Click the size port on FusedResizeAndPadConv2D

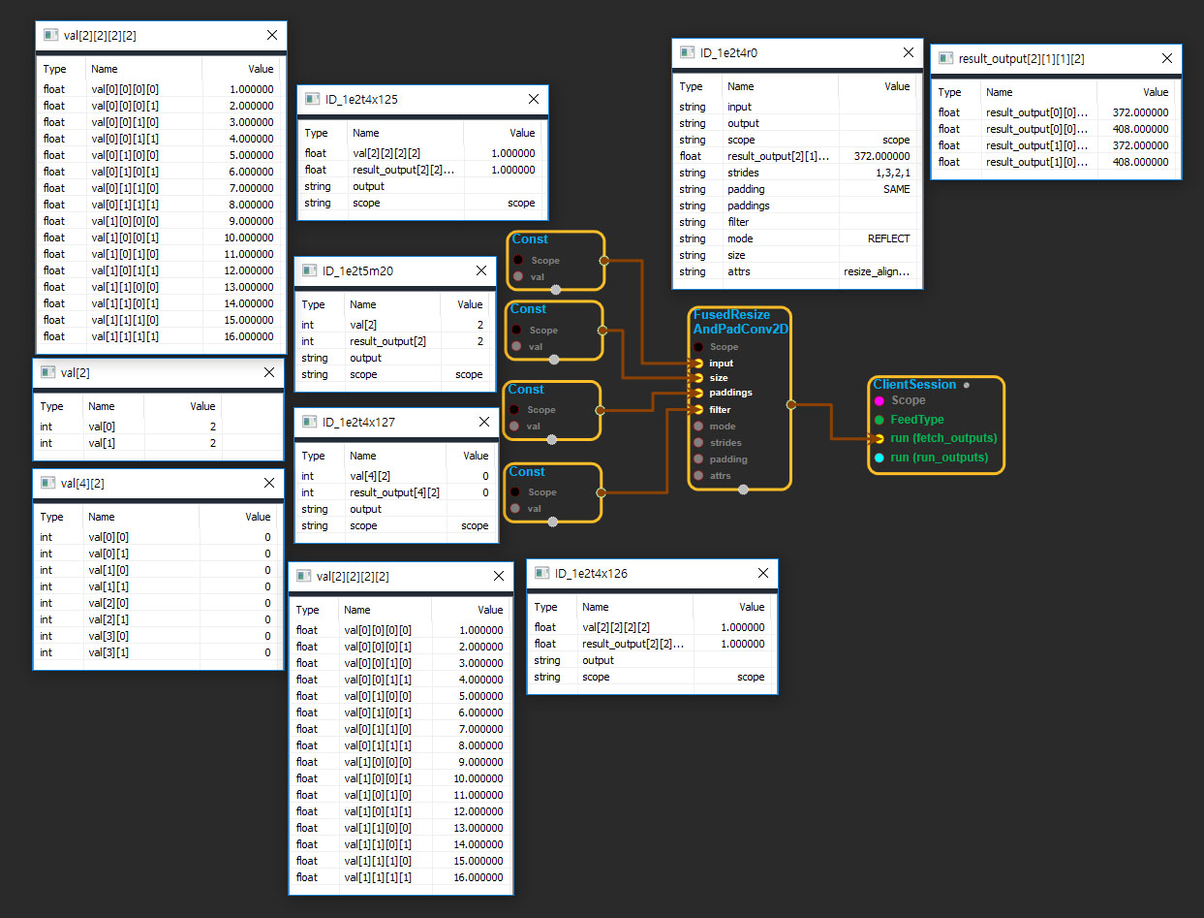pyautogui.click(x=698, y=378)
